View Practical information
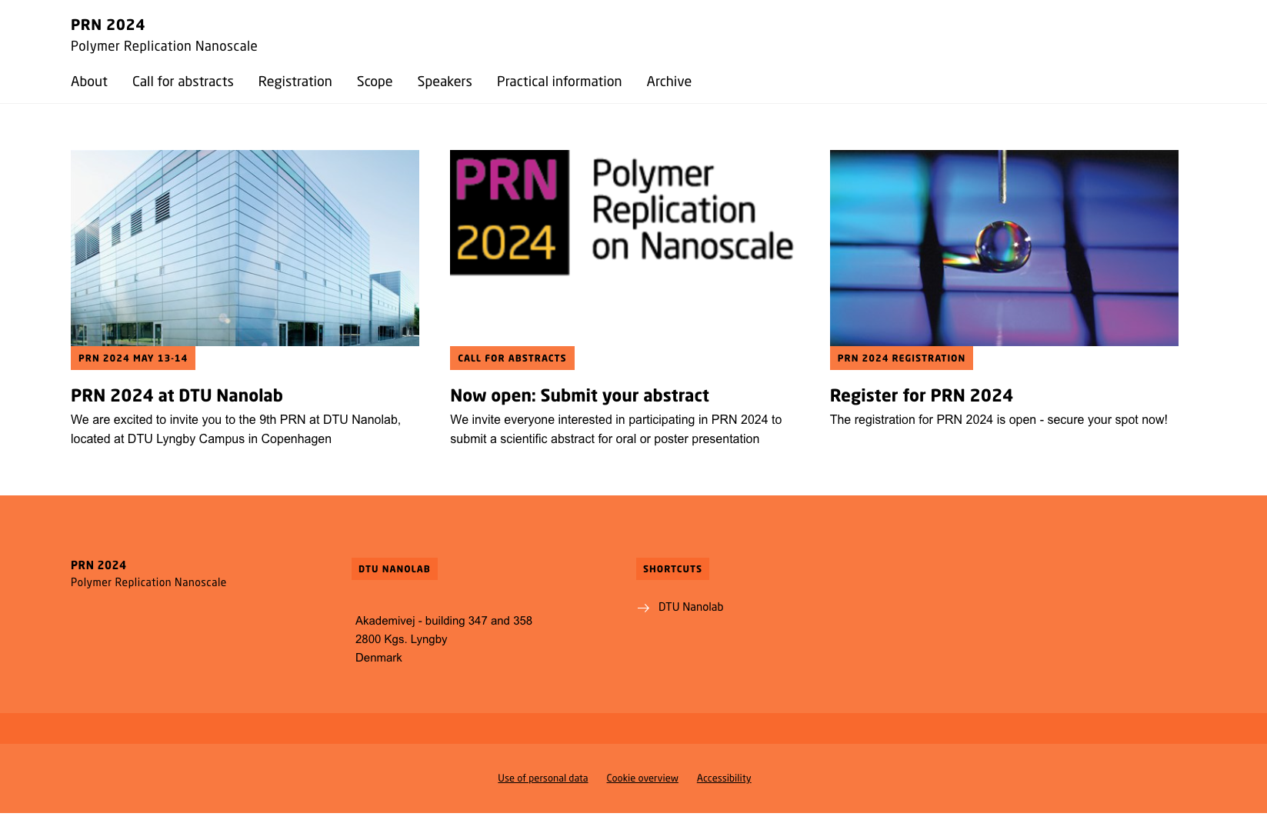This screenshot has height=820, width=1267. (559, 82)
